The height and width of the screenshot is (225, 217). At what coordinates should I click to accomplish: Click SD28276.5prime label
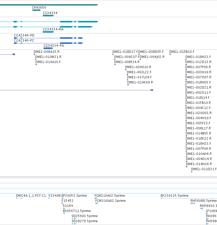85,221
